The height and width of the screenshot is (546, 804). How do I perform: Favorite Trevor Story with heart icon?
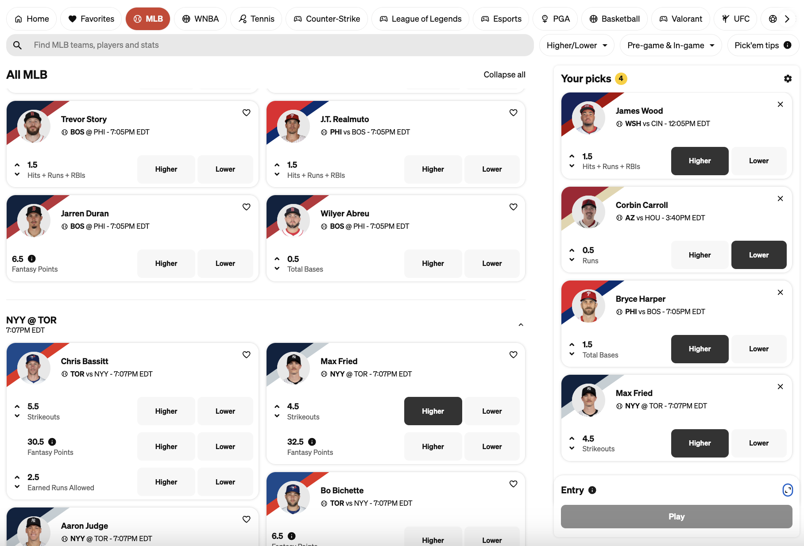(247, 113)
